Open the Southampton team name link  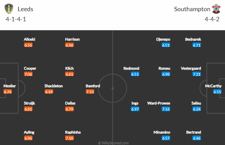pos(192,9)
